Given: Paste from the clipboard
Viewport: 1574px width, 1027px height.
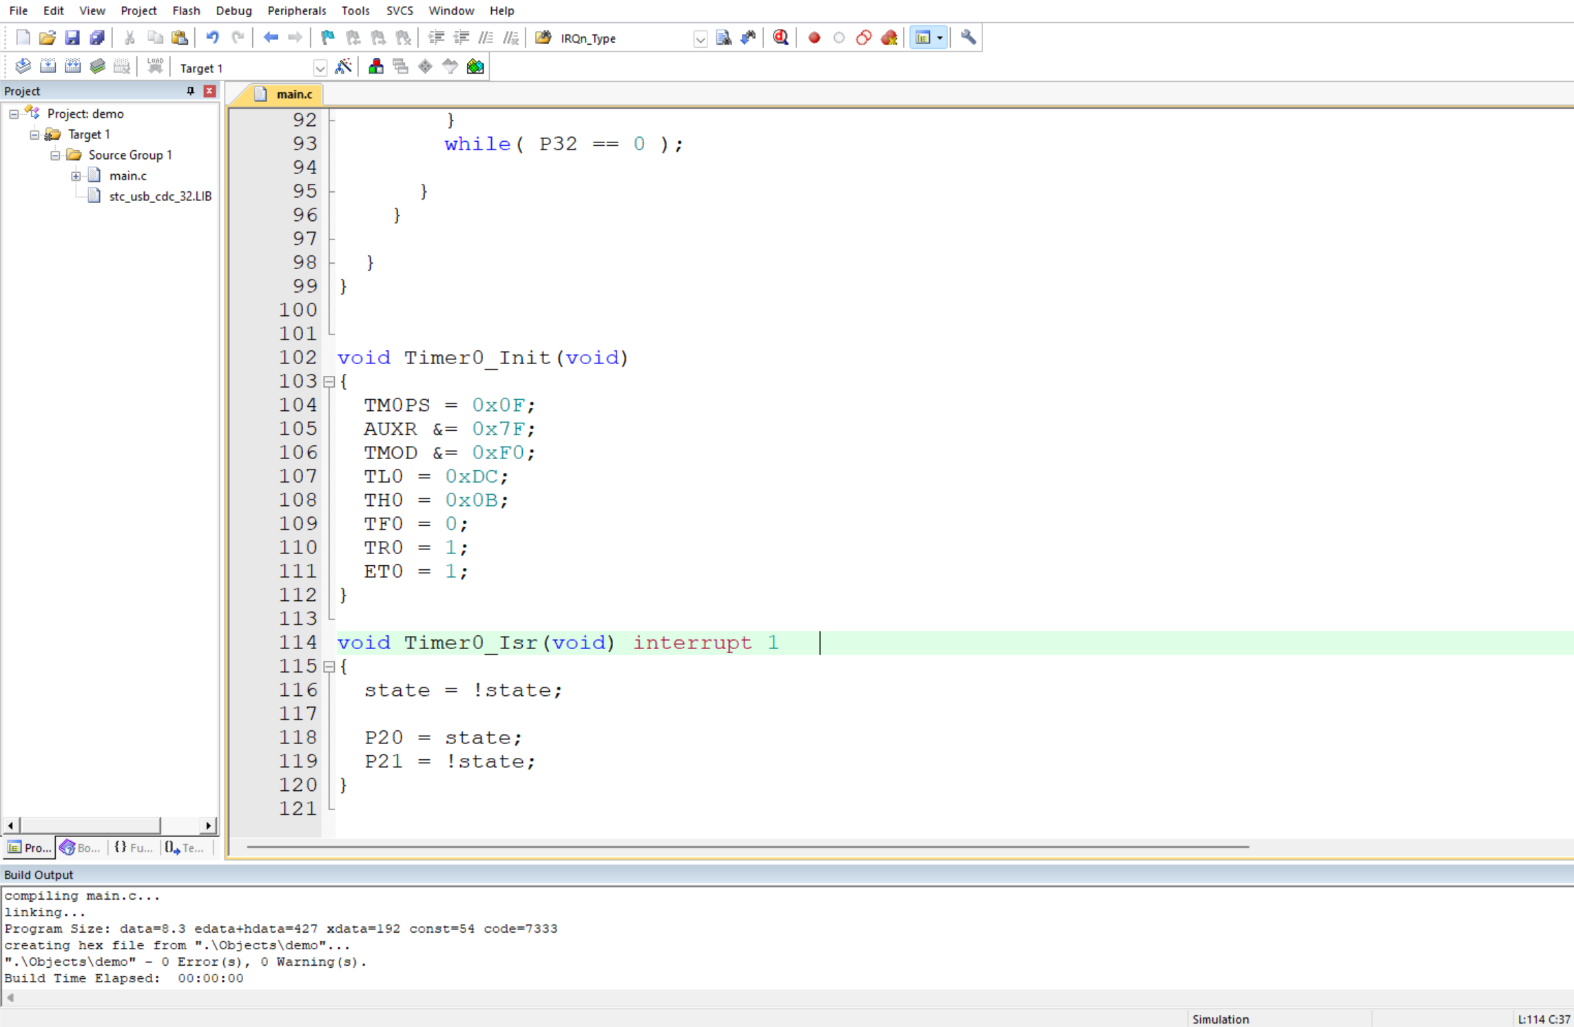Looking at the screenshot, I should pos(180,38).
